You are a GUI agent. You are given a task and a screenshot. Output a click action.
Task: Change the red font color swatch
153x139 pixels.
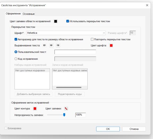[111, 45]
